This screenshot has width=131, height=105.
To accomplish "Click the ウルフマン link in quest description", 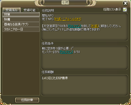I will [x=74, y=26].
